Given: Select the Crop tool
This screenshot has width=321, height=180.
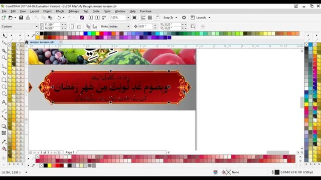Looking at the screenshot, I should pos(4,50).
